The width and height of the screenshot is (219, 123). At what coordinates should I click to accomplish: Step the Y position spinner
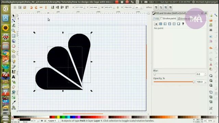(x=99, y=8)
